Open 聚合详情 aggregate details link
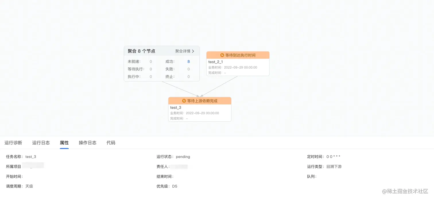This screenshot has height=200, width=434. tap(185, 51)
